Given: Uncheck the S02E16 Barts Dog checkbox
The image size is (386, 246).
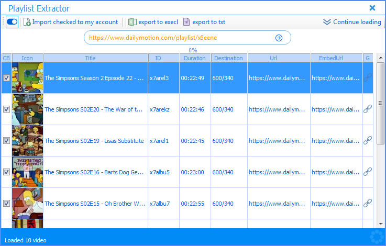Looking at the screenshot, I should pyautogui.click(x=6, y=172).
